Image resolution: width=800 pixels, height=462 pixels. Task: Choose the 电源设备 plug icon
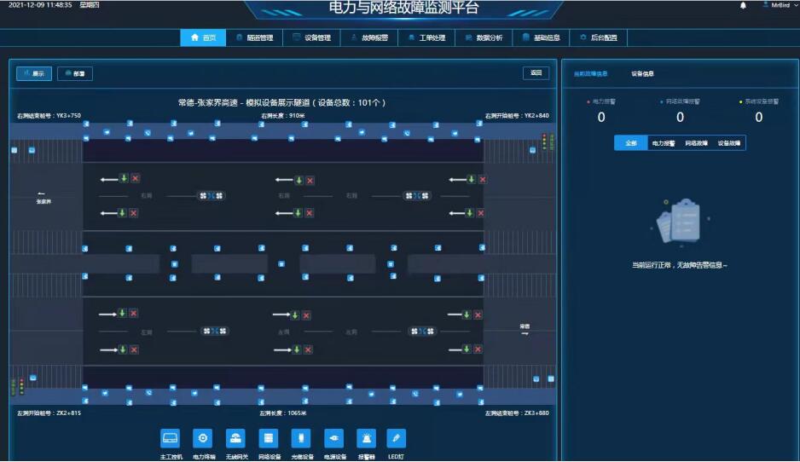click(x=334, y=438)
